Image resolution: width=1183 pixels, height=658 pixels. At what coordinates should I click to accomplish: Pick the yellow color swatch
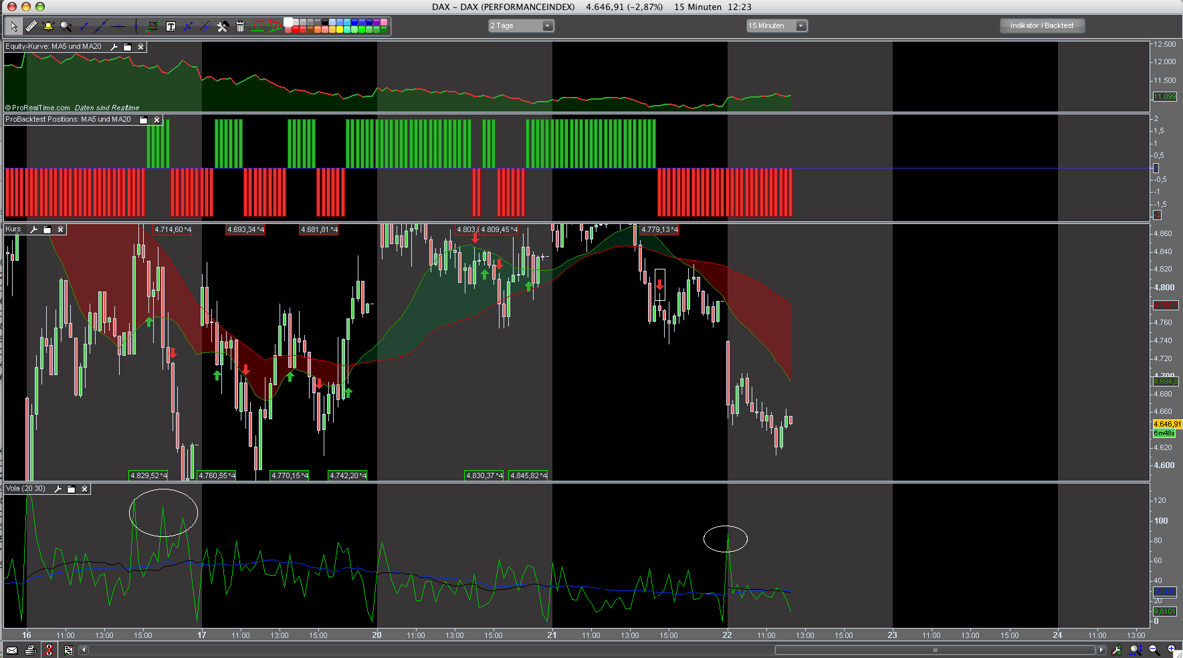click(x=340, y=29)
